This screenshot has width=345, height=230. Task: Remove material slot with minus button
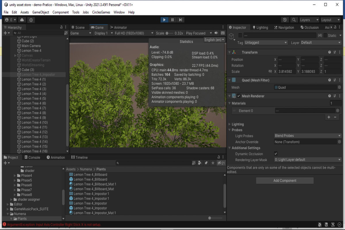[335, 117]
